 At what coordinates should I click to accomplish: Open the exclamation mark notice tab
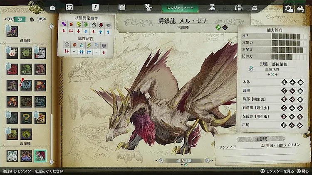pyautogui.click(x=96, y=7)
